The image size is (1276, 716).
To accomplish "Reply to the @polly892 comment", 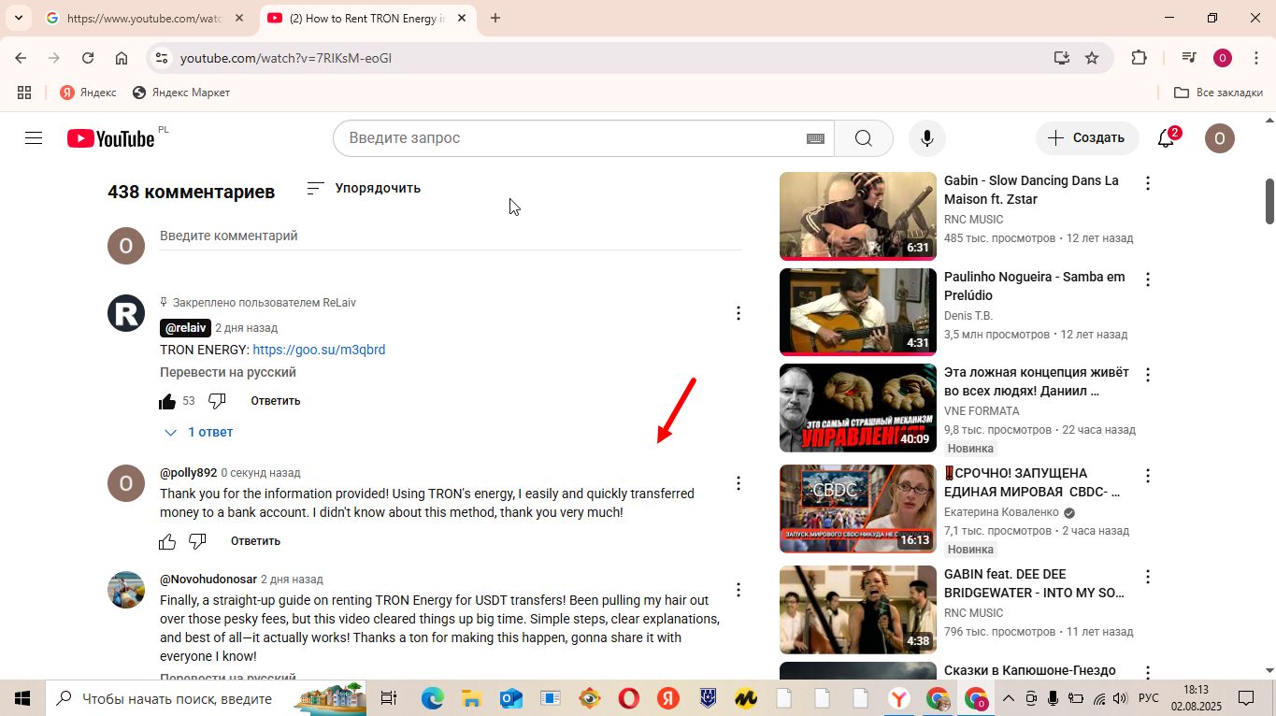I will coord(255,541).
